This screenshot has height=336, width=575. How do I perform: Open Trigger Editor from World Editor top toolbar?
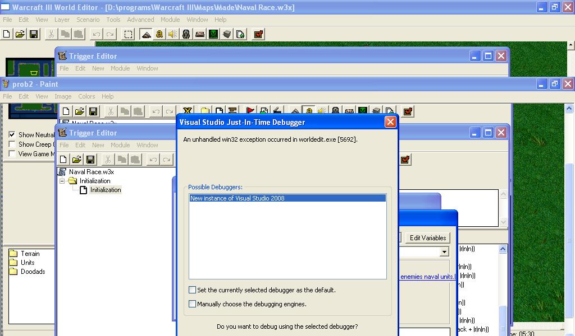coord(159,34)
